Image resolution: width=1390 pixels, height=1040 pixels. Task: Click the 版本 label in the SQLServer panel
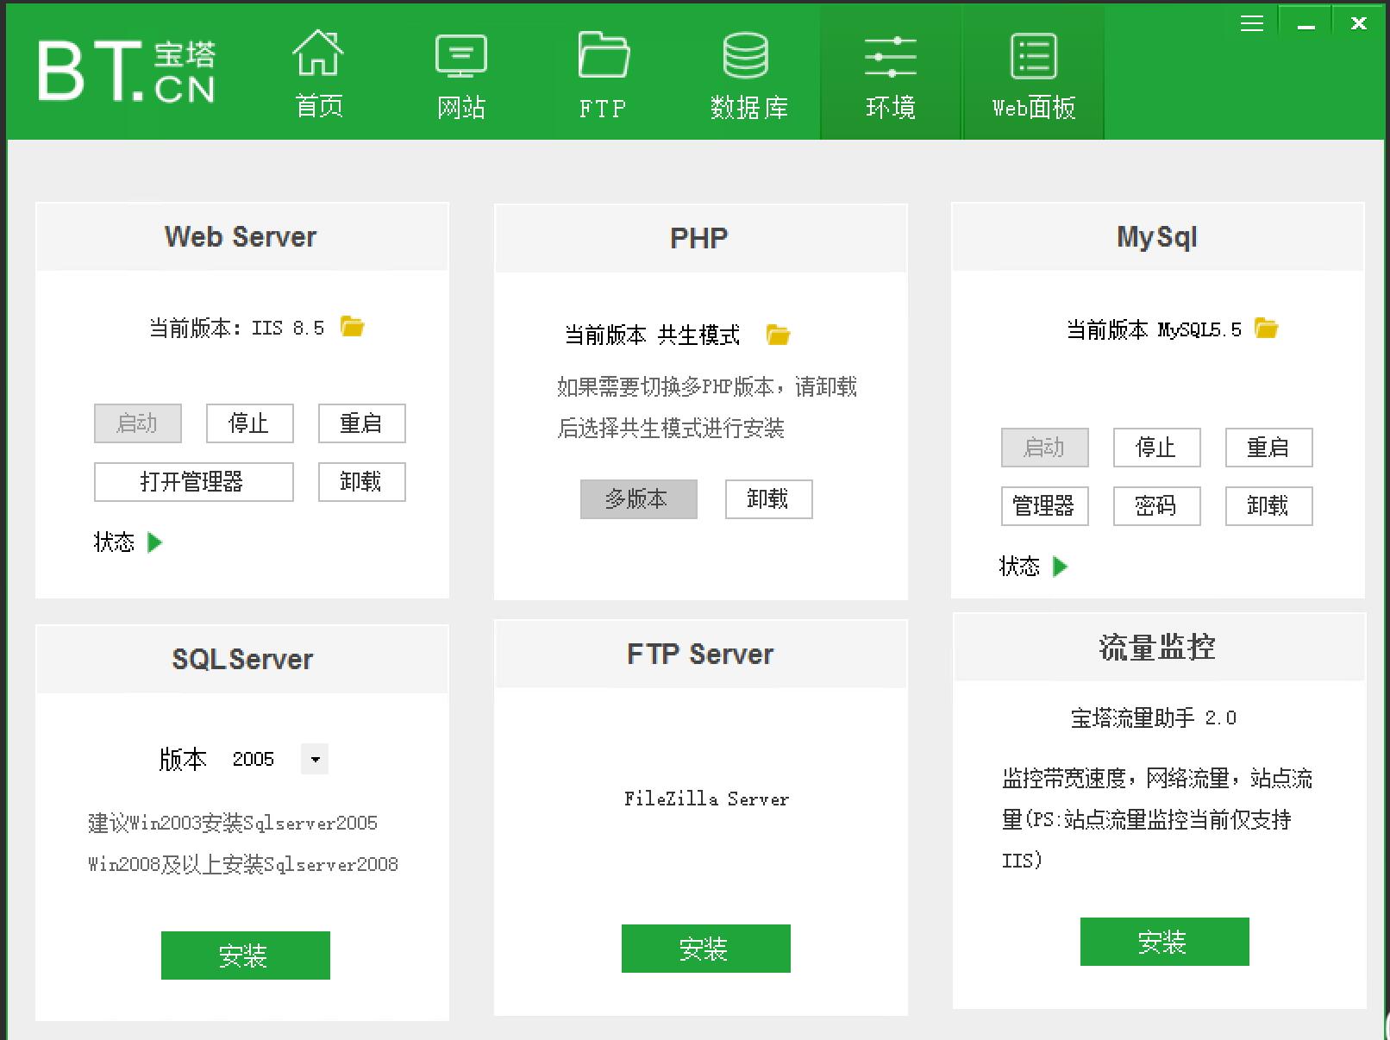coord(183,759)
